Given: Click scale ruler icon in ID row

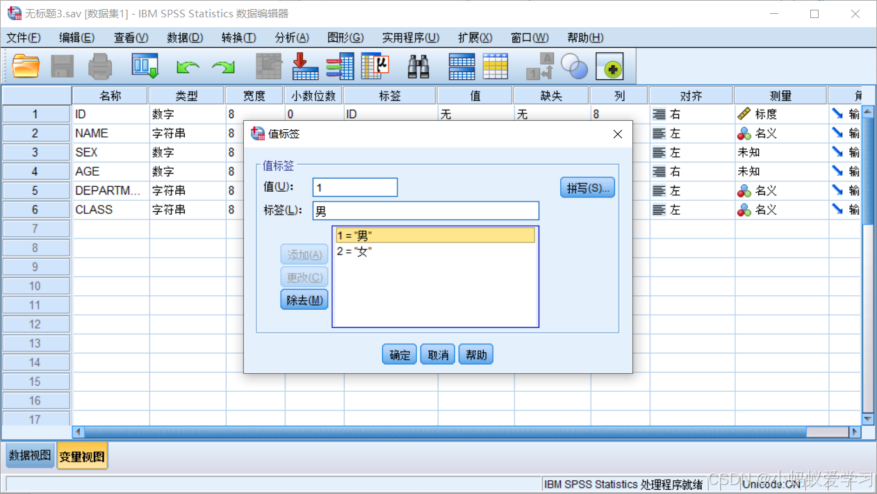Looking at the screenshot, I should click(744, 114).
